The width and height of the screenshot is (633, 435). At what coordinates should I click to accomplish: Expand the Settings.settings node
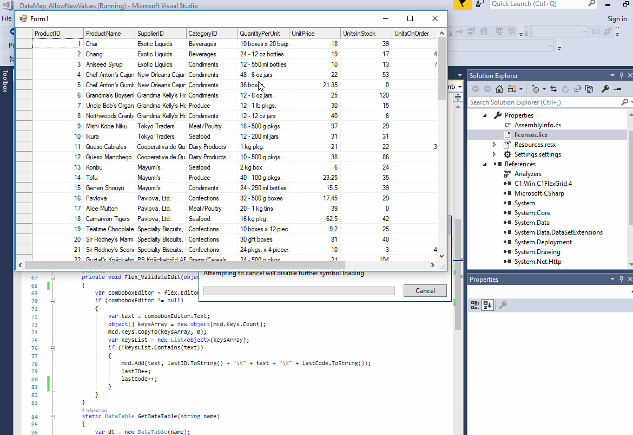click(x=494, y=154)
